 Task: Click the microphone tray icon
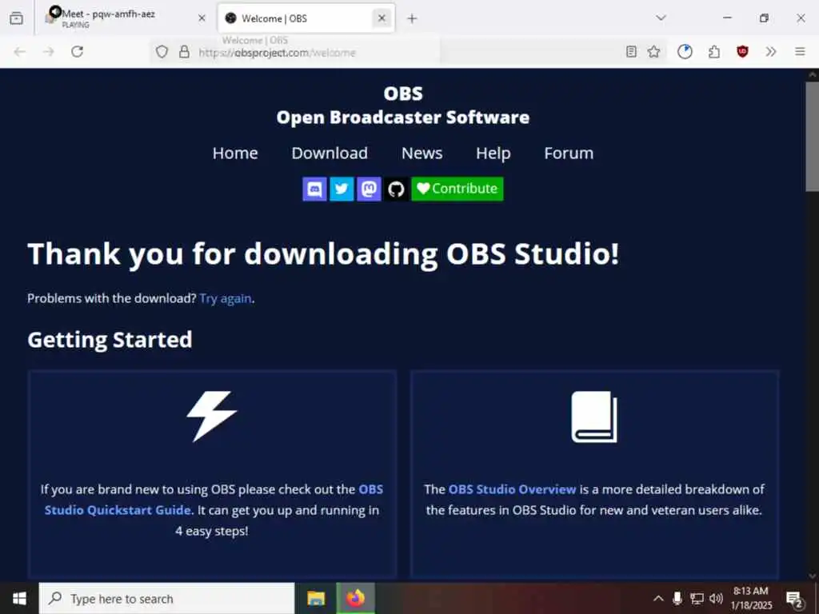coord(677,599)
